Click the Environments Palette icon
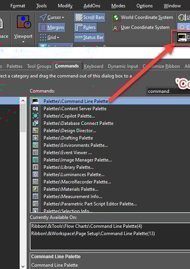 tap(35, 145)
